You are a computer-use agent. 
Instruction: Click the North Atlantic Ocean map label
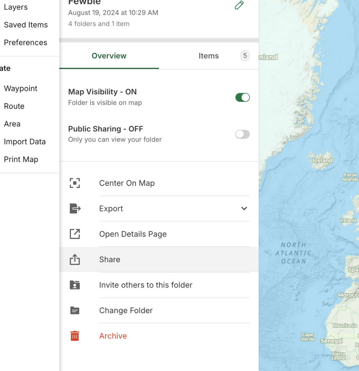click(293, 253)
